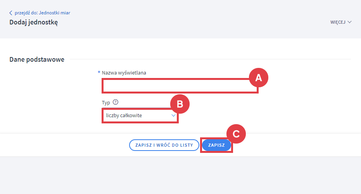The height and width of the screenshot is (194, 361).
Task: Open the WIĘCEJ menu
Action: tap(338, 22)
